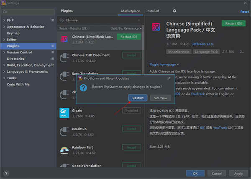
Task: Install the Rainbow Fart plugin
Action: click(131, 147)
